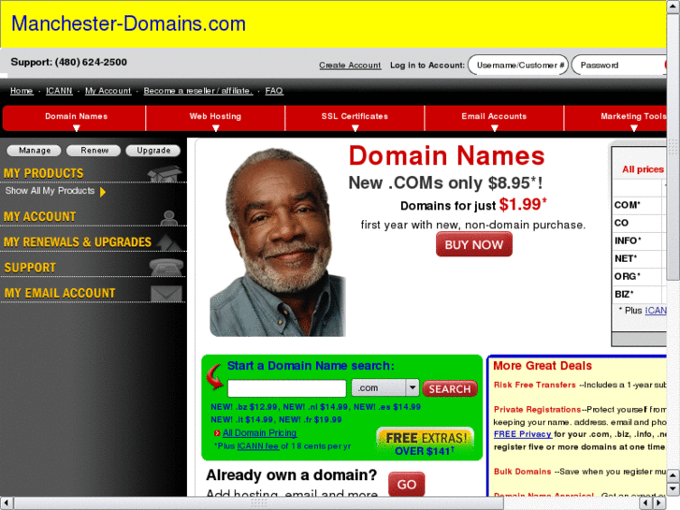This screenshot has width=680, height=510.
Task: Click horizontal scrollbar right arrow at far right
Action: (659, 503)
